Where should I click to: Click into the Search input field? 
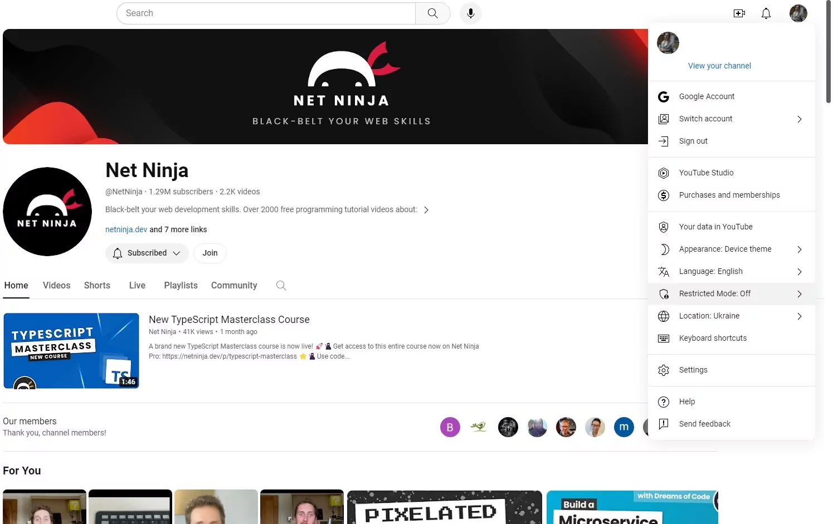(266, 13)
